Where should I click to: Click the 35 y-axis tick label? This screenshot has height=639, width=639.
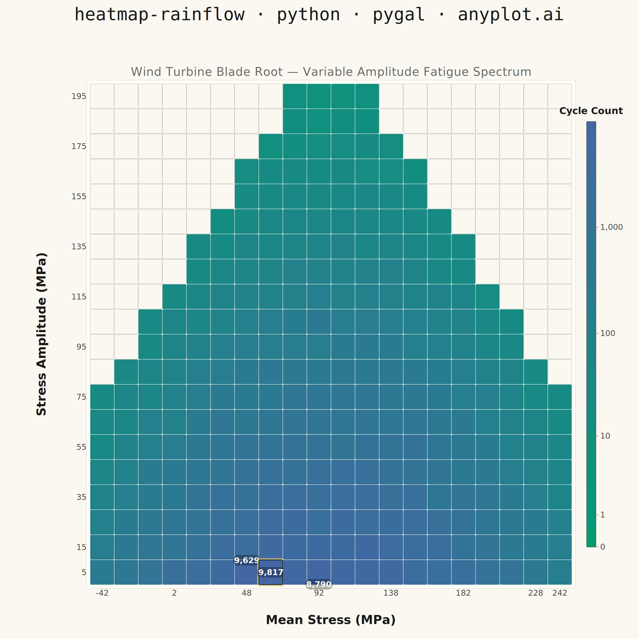(82, 497)
